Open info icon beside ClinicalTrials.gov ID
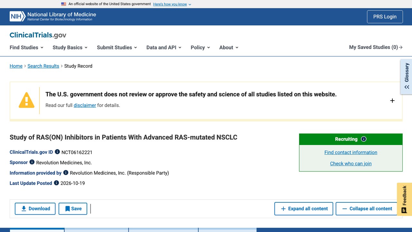The width and height of the screenshot is (412, 232). (x=57, y=152)
